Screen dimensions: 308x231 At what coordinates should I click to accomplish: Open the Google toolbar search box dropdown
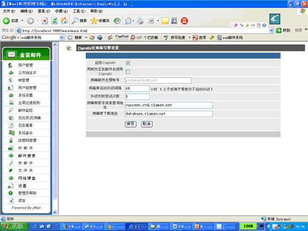point(62,38)
